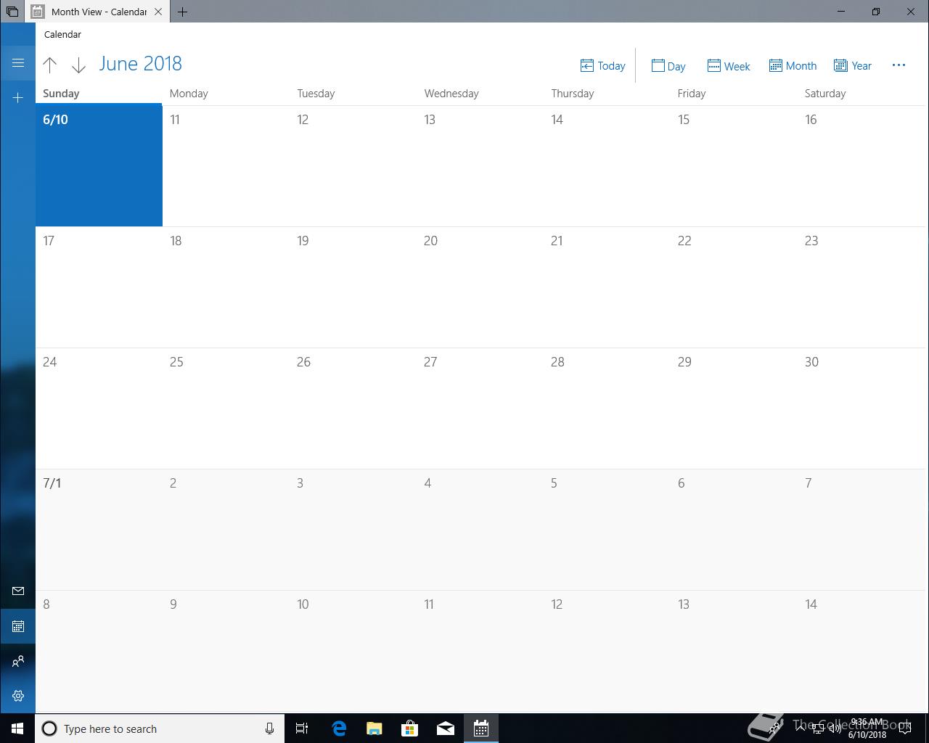Viewport: 929px width, 743px height.
Task: Open Microsoft Store from the taskbar
Action: (410, 728)
